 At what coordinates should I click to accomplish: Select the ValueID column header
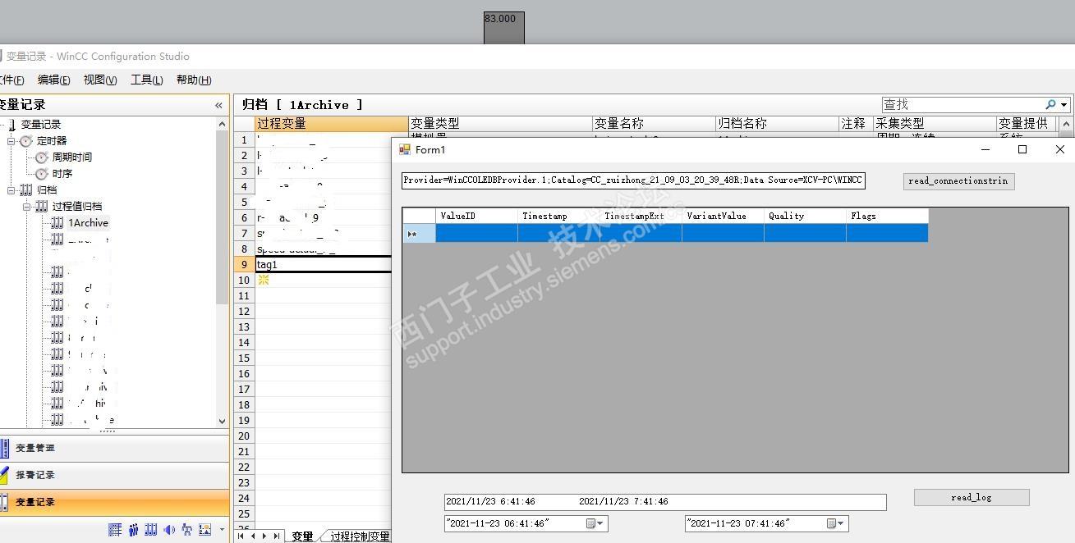click(x=476, y=216)
